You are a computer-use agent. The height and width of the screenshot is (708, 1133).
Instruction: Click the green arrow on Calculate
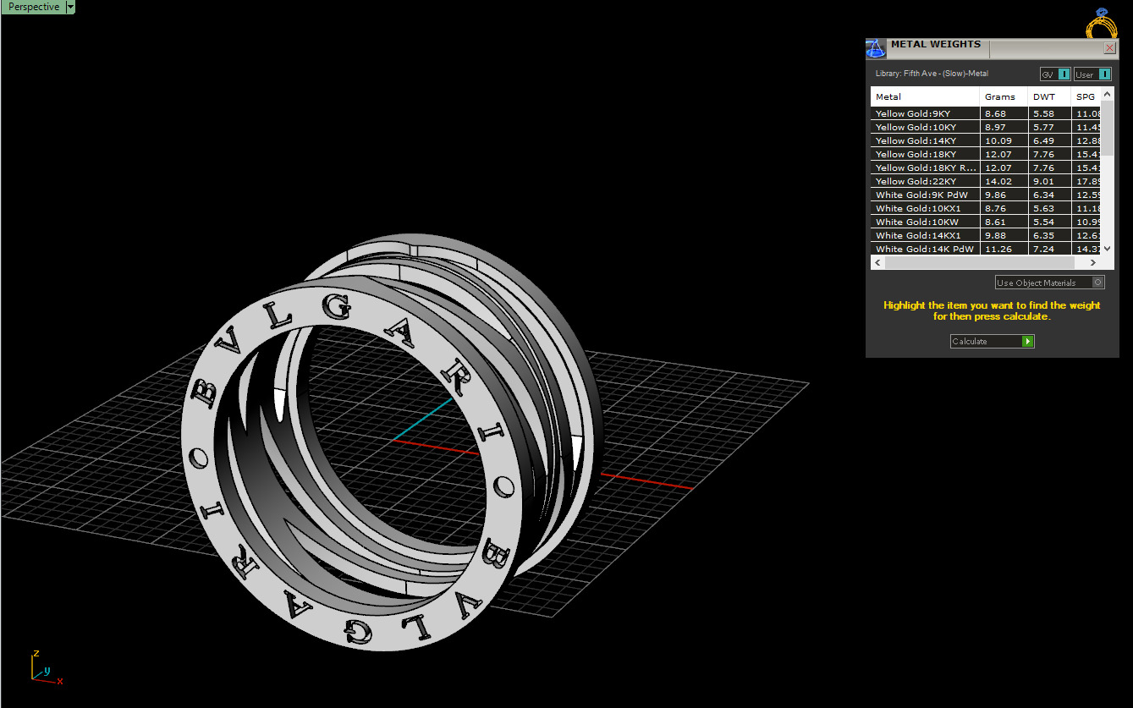coord(1027,341)
